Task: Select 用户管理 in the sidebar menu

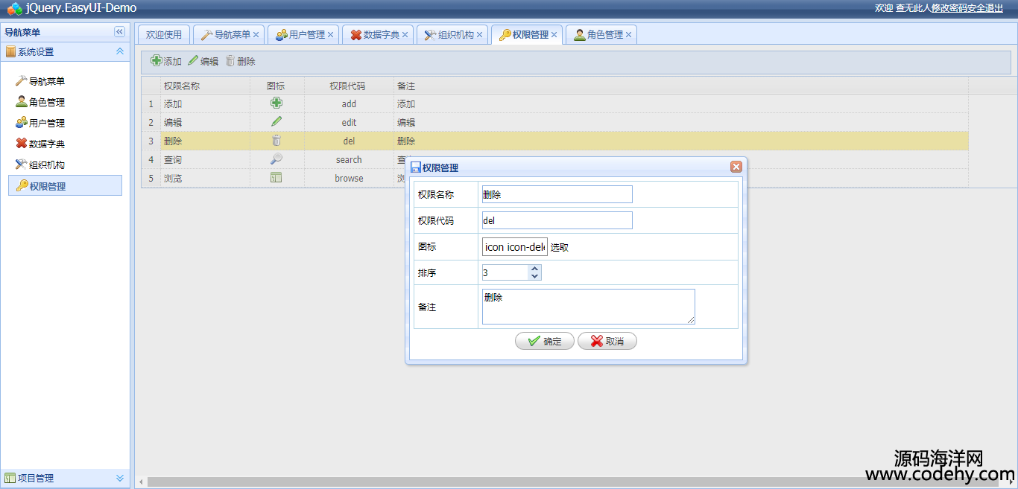Action: point(47,123)
